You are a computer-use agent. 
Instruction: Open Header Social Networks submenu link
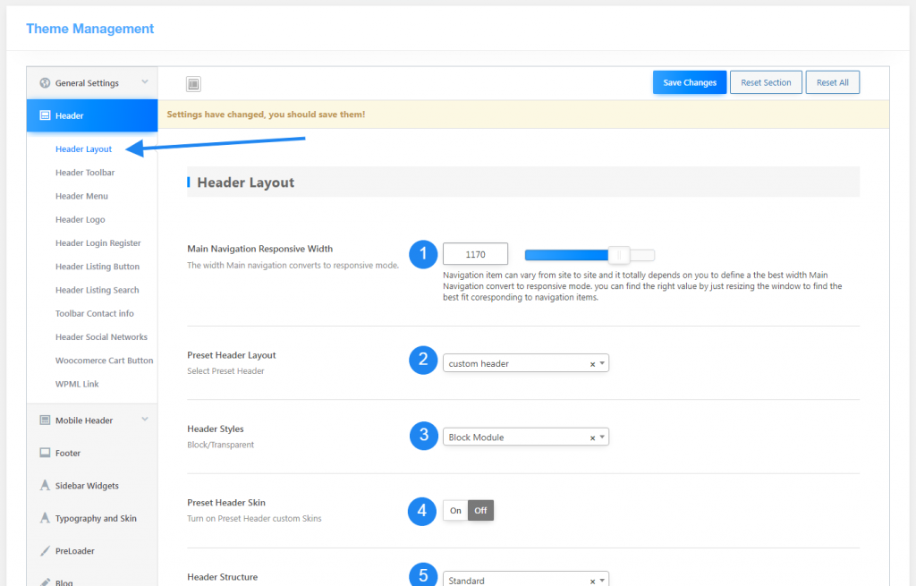(x=101, y=336)
